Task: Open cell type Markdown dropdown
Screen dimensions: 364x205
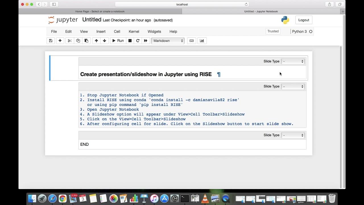Action: [x=168, y=41]
